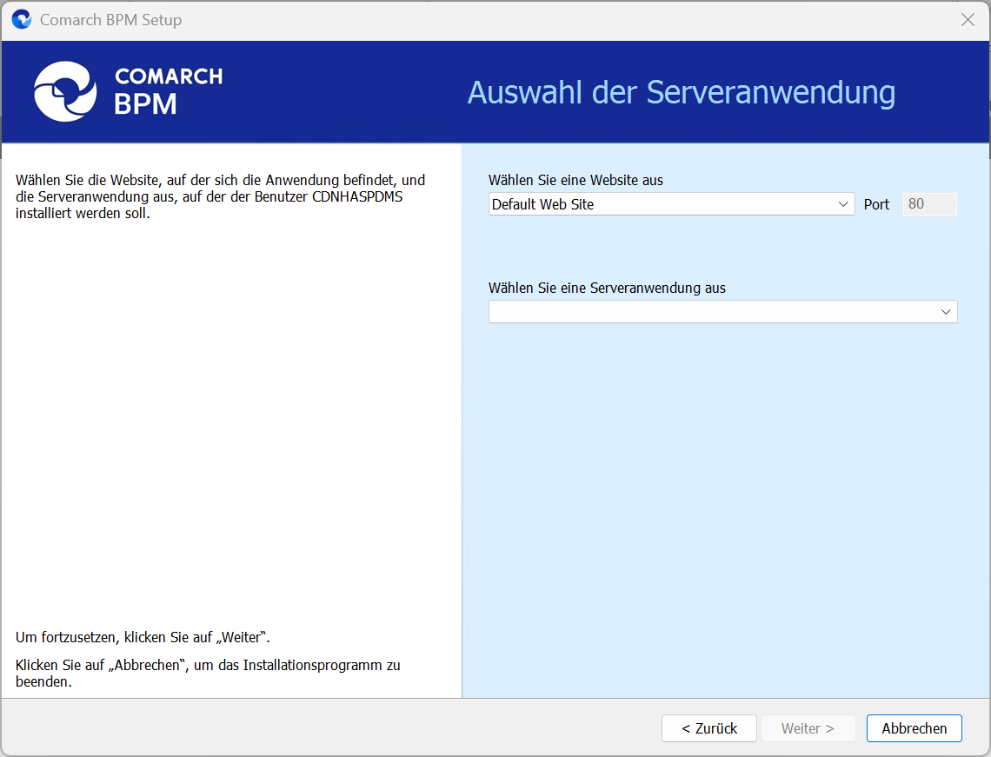Open the website dropdown showing Default Web Site
This screenshot has width=991, height=757.
661,204
